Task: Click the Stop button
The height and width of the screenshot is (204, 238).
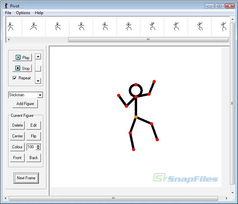Action: coord(22,68)
